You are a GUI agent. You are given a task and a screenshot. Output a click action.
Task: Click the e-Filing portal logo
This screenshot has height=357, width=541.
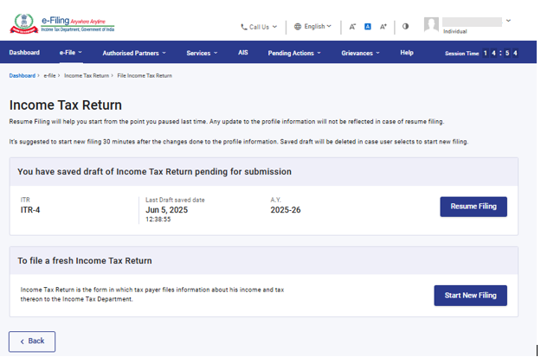[62, 22]
